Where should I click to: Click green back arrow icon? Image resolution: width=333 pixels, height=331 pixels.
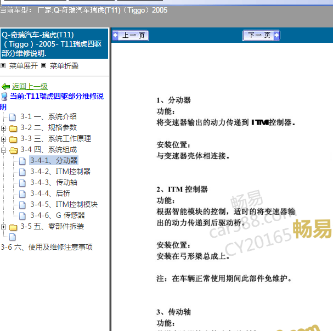(5, 87)
